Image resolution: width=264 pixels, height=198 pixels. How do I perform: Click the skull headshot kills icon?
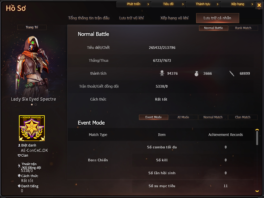[x=162, y=73]
